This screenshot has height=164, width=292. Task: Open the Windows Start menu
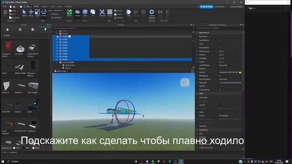click(x=3, y=161)
